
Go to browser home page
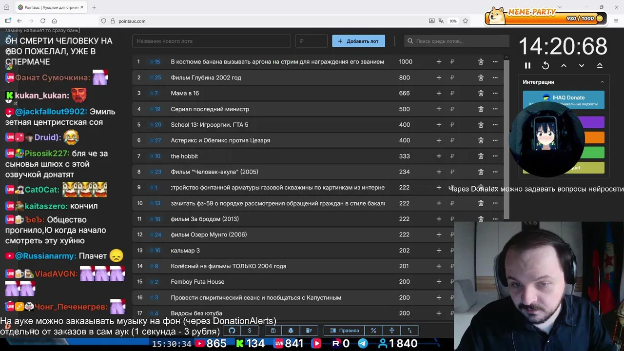pyautogui.click(x=55, y=21)
